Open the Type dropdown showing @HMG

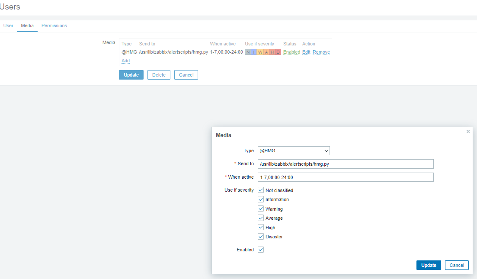point(294,151)
